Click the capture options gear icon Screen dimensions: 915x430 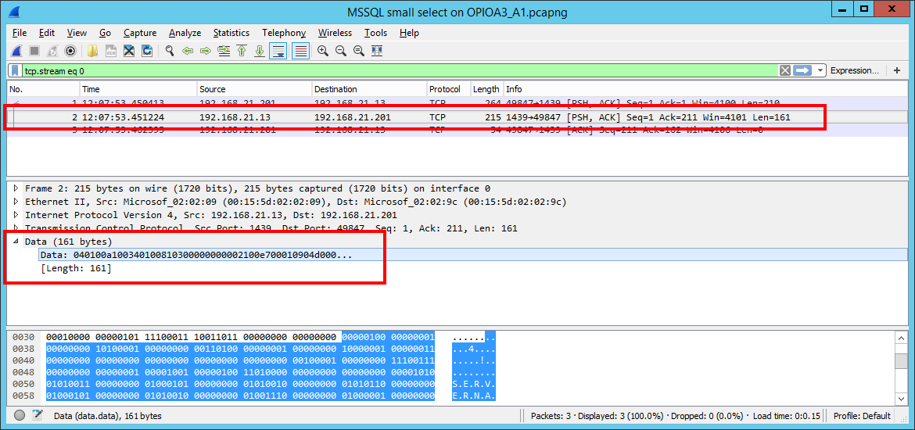70,51
